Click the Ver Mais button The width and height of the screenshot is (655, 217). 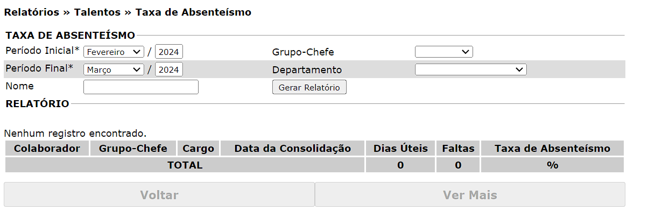pos(470,194)
